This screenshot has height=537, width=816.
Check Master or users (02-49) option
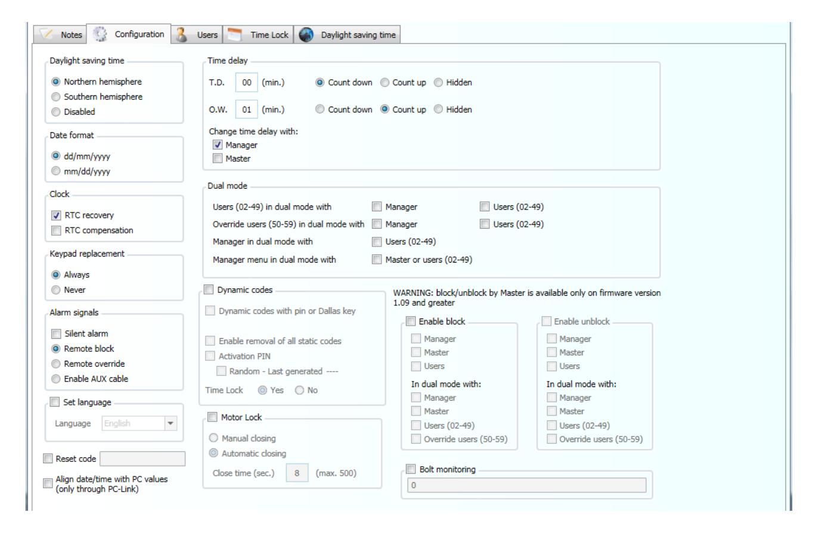tap(377, 260)
